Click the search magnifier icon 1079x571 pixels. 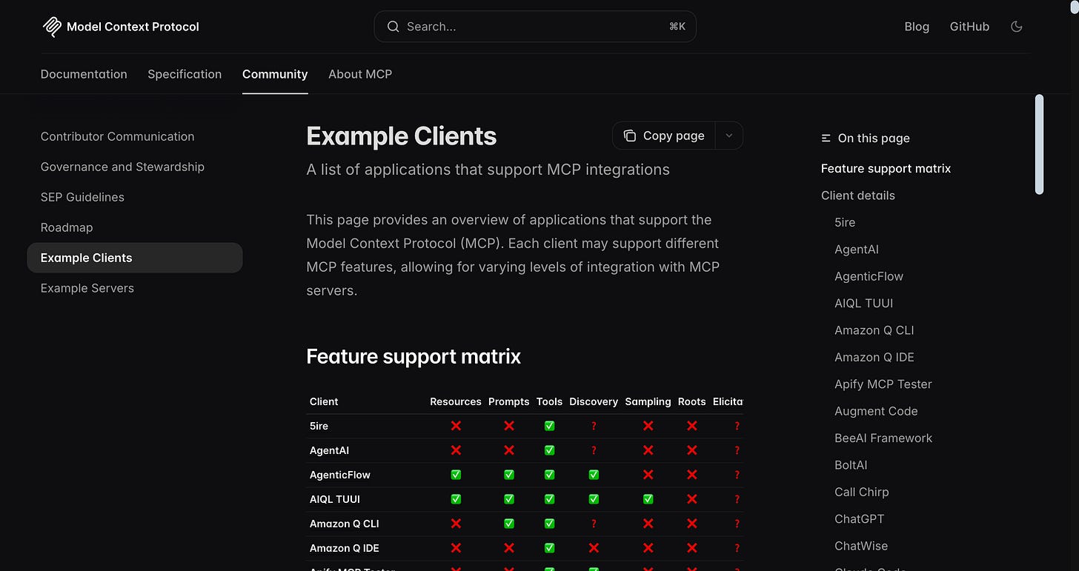coord(394,27)
